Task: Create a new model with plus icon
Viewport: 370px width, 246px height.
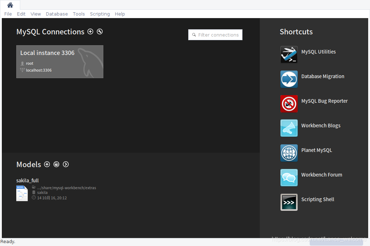Action: click(x=47, y=164)
